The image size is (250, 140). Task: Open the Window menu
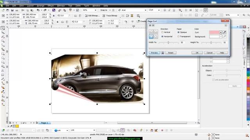tap(96, 6)
